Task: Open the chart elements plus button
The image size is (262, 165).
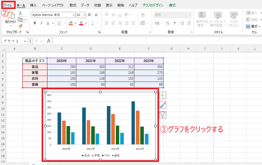Action: (x=163, y=95)
